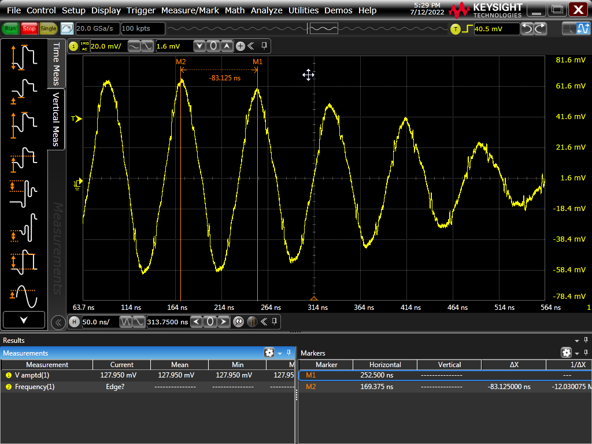Click the horizontal zoom magnifier icon
This screenshot has width=592, height=444.
pyautogui.click(x=238, y=321)
